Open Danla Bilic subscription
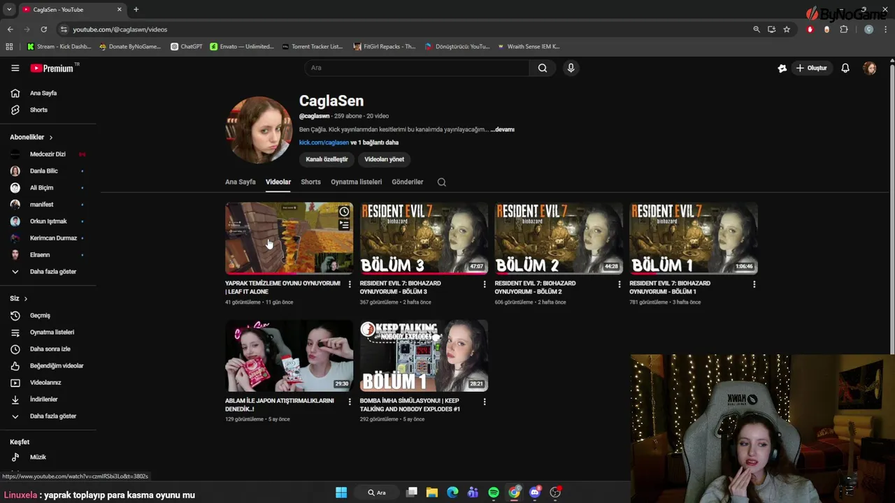This screenshot has height=503, width=895. (45, 171)
